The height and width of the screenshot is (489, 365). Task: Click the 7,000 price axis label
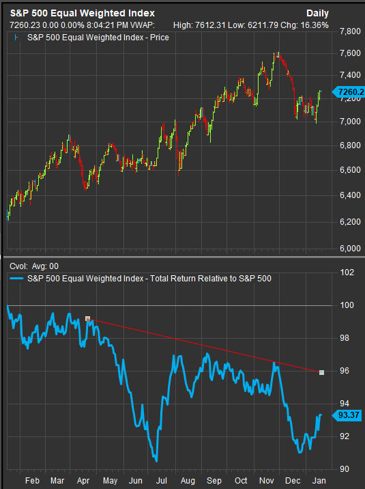(x=350, y=122)
